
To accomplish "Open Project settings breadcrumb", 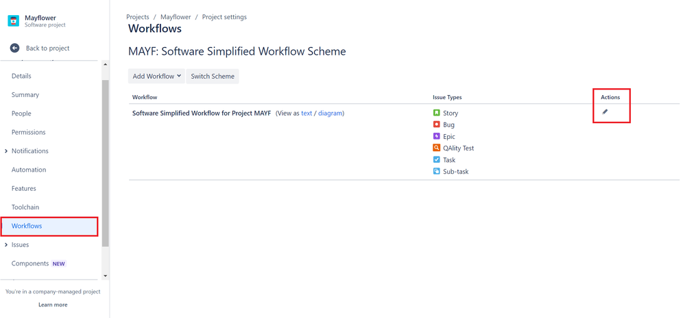I will click(224, 17).
